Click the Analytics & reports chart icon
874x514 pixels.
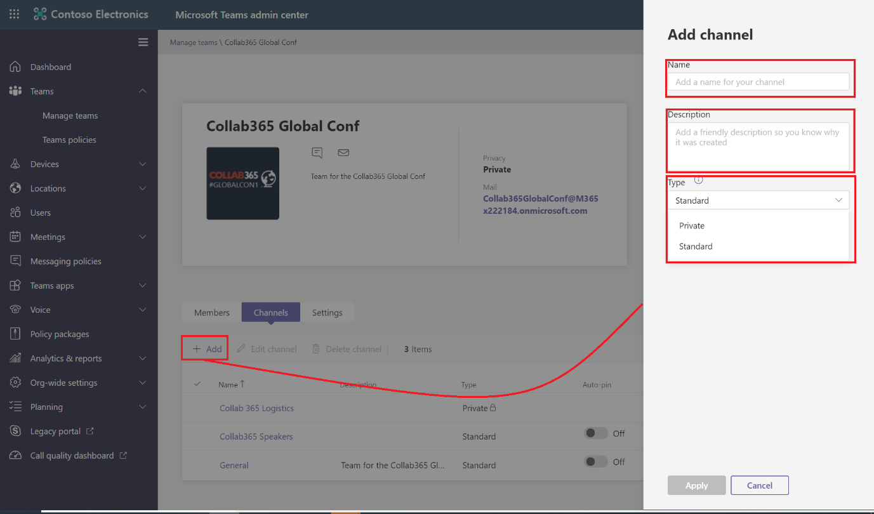[16, 359]
